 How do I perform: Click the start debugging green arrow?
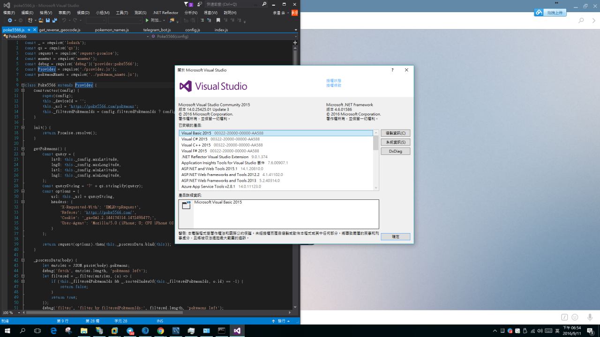tap(147, 21)
